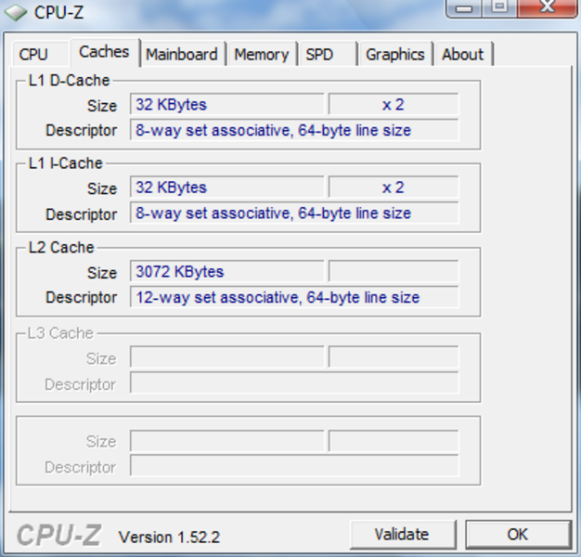Open the Mainboard tab
The width and height of the screenshot is (581, 557).
(183, 54)
